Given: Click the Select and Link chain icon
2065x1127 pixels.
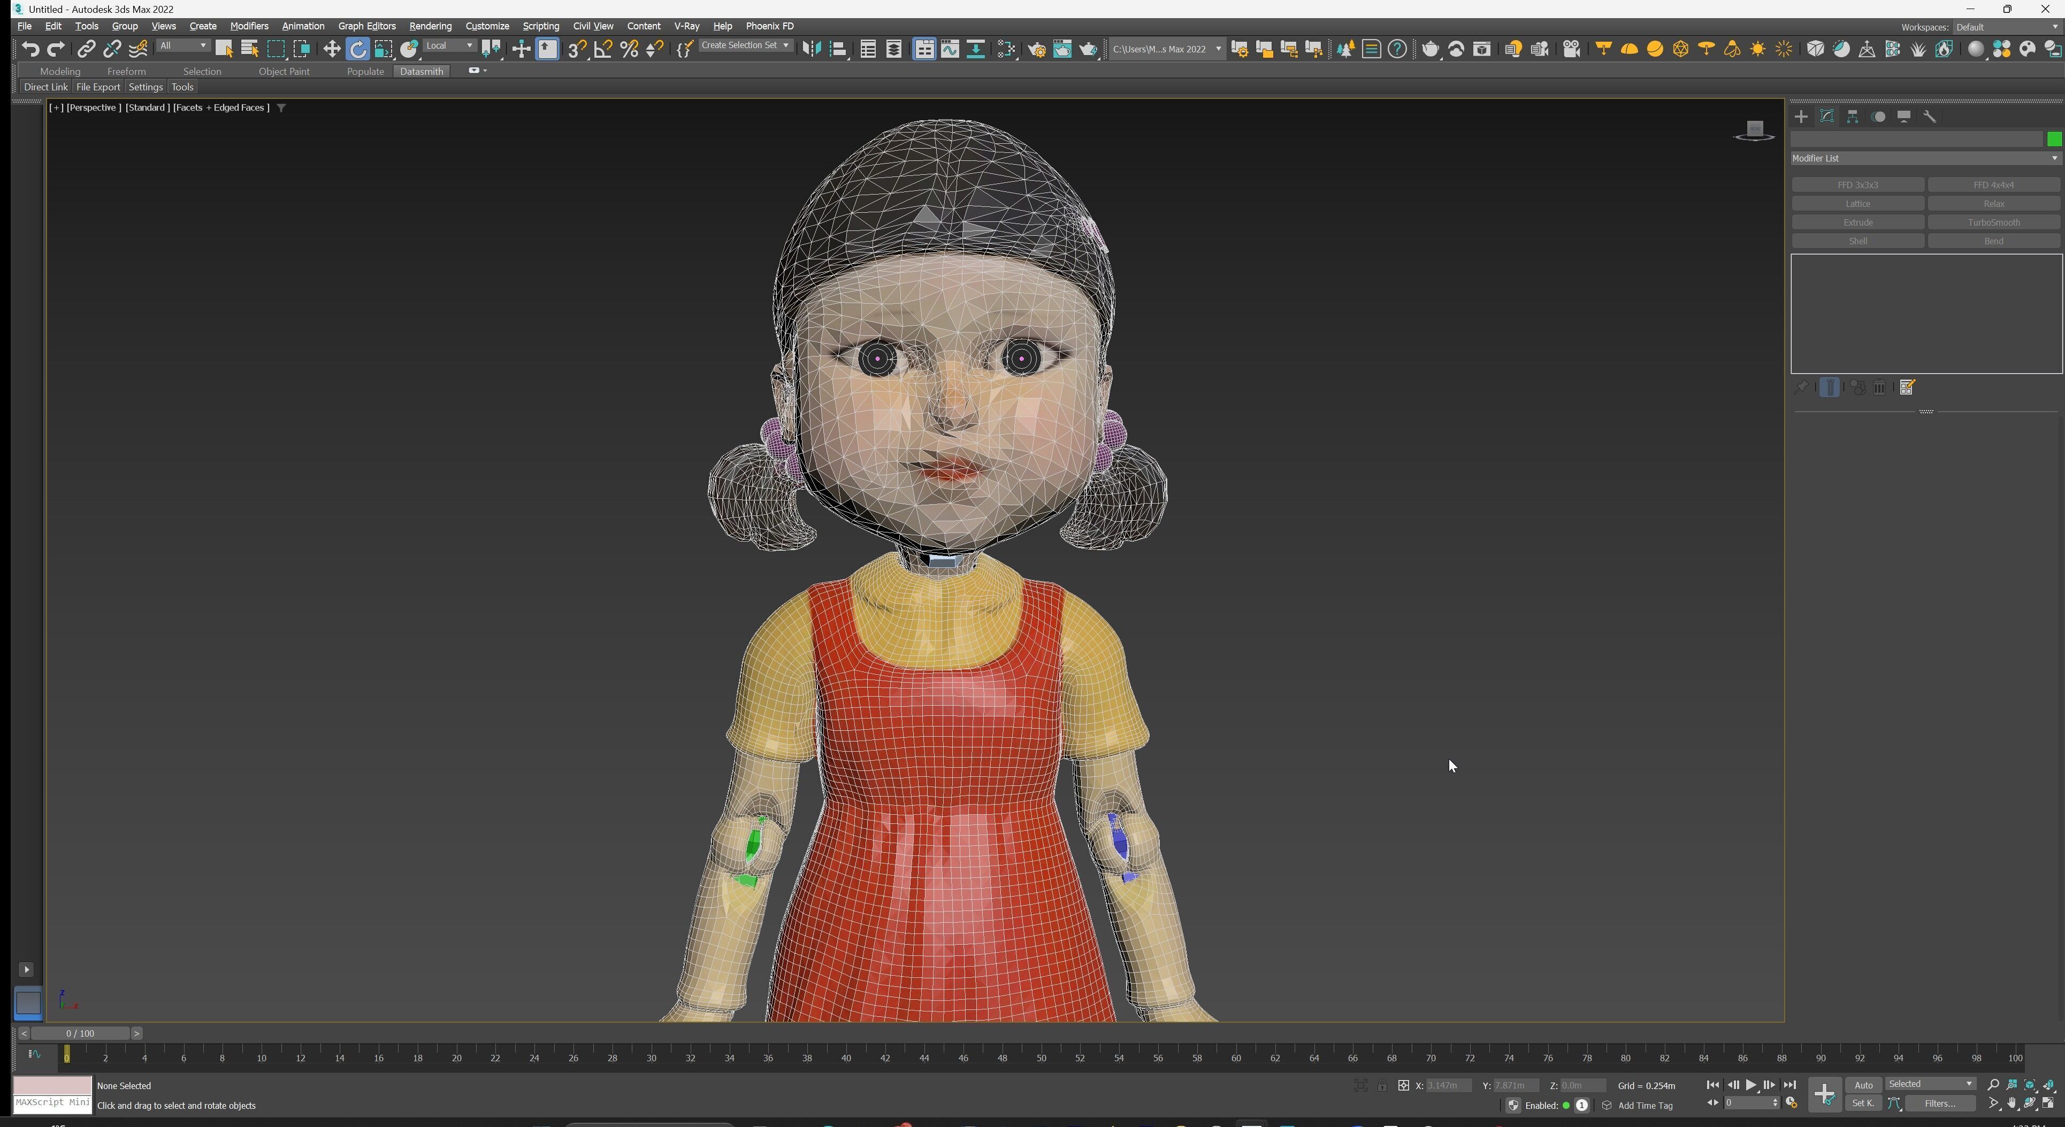Looking at the screenshot, I should tap(86, 50).
